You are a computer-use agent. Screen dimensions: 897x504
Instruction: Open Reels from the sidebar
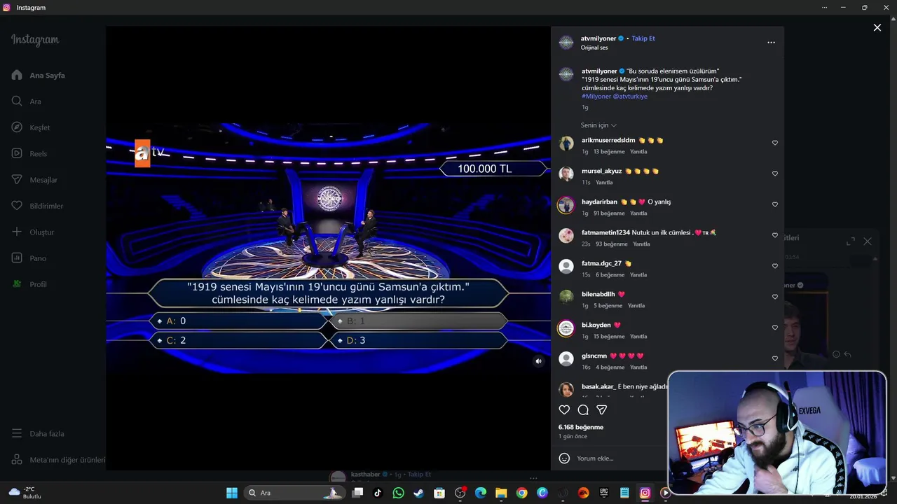29,153
